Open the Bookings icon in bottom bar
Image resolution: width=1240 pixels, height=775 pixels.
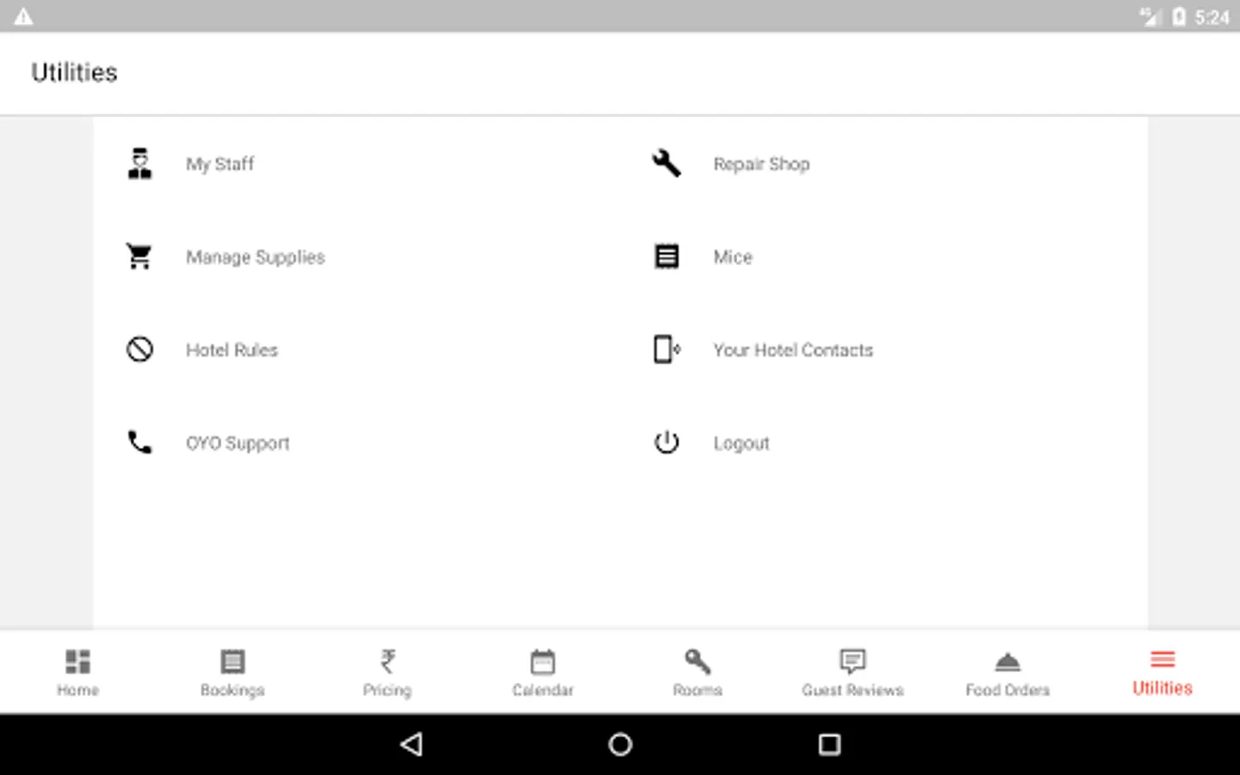232,661
